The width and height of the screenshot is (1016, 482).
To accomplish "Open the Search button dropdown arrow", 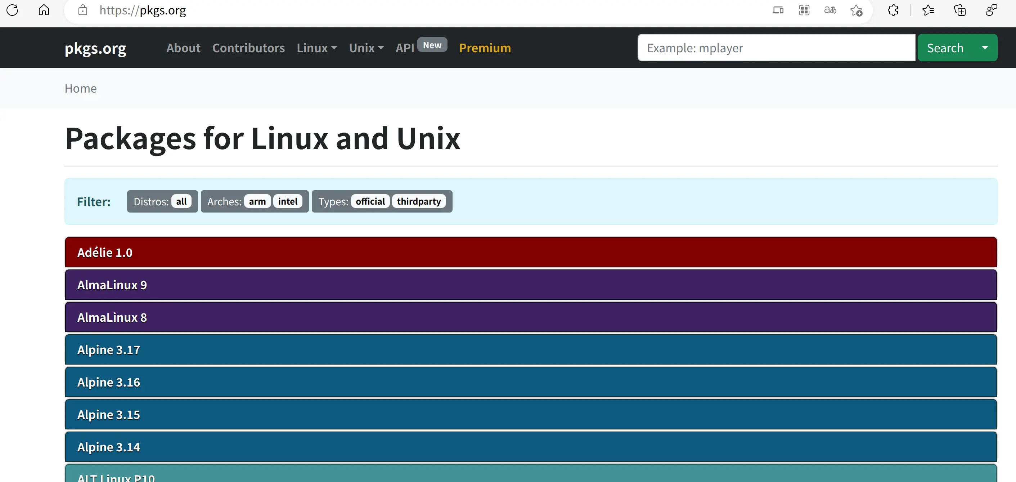I will tap(985, 47).
